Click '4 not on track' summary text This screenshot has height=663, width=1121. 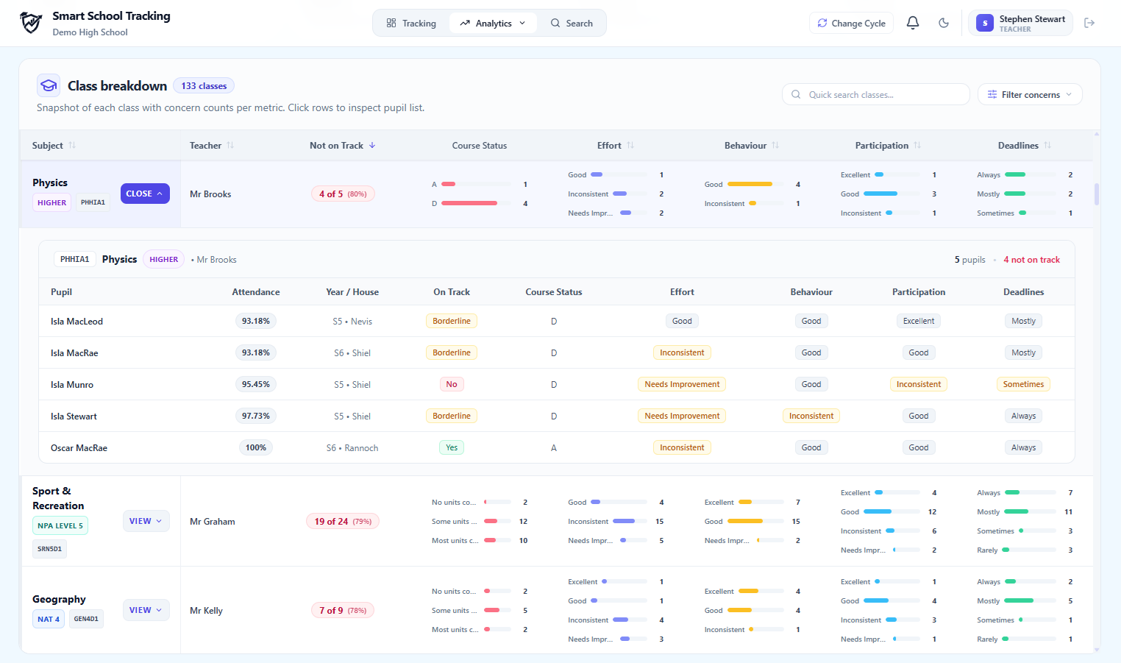pos(1031,260)
